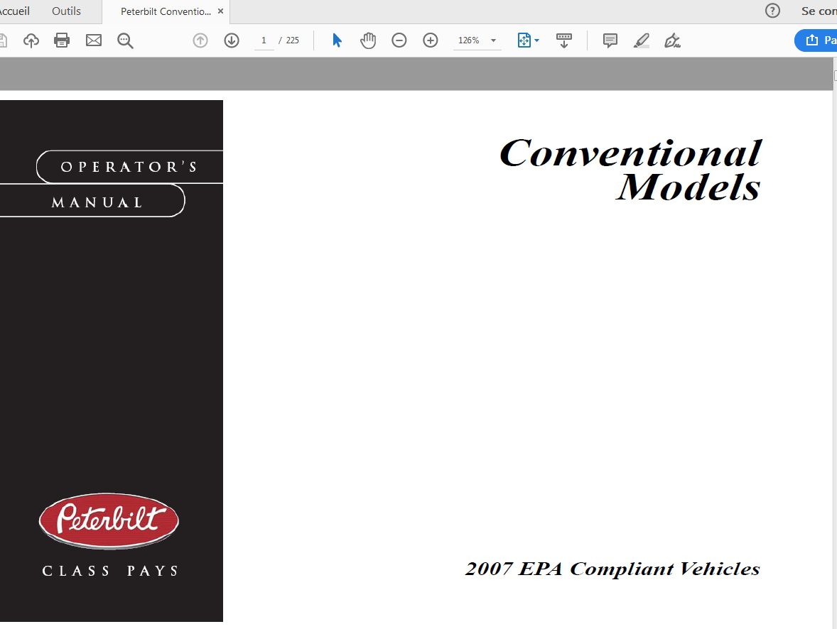Zoom out with minus icon
This screenshot has width=837, height=629.
pos(399,40)
